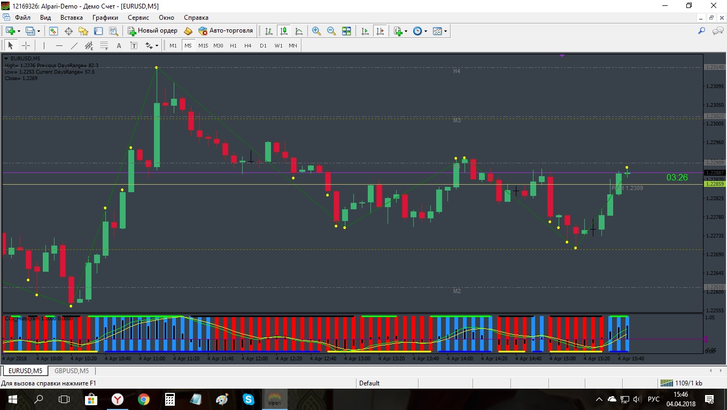
Task: Expand the Arrows tool dropdown arrow
Action: click(157, 46)
